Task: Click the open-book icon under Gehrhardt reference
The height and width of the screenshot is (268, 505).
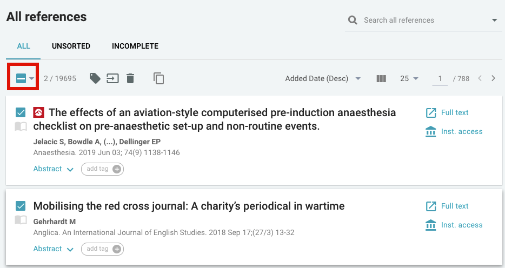Action: point(21,220)
